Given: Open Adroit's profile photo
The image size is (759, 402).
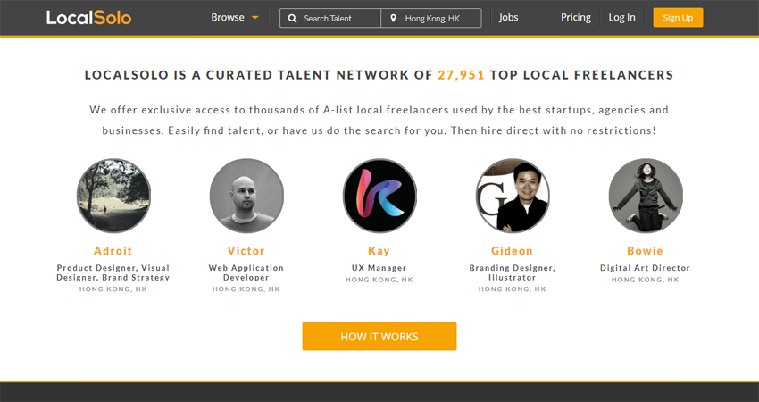Looking at the screenshot, I should [x=113, y=196].
